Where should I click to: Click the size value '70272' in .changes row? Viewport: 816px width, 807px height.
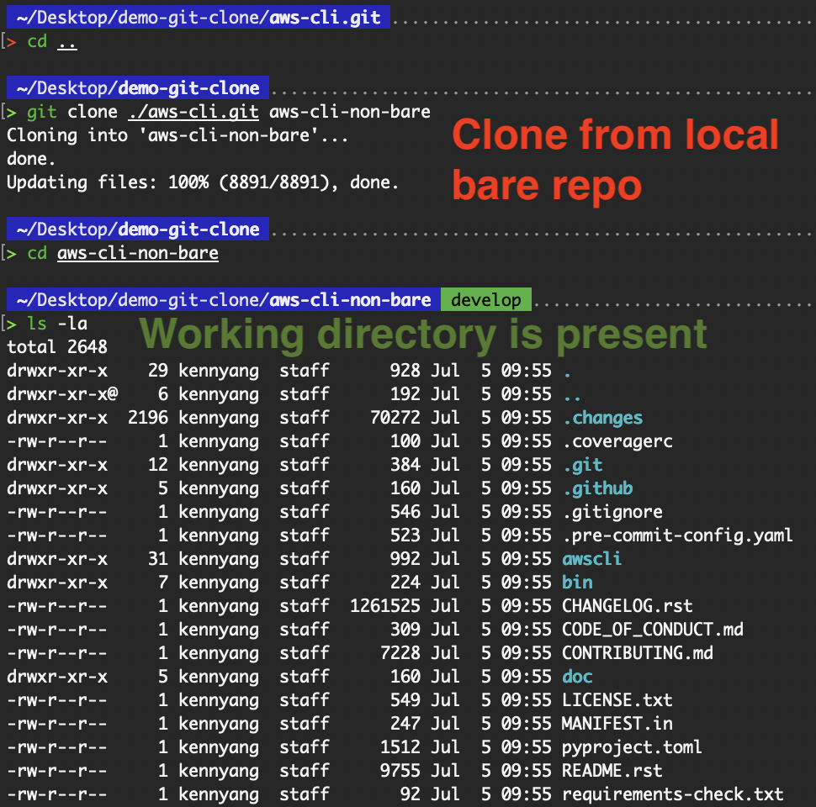395,418
